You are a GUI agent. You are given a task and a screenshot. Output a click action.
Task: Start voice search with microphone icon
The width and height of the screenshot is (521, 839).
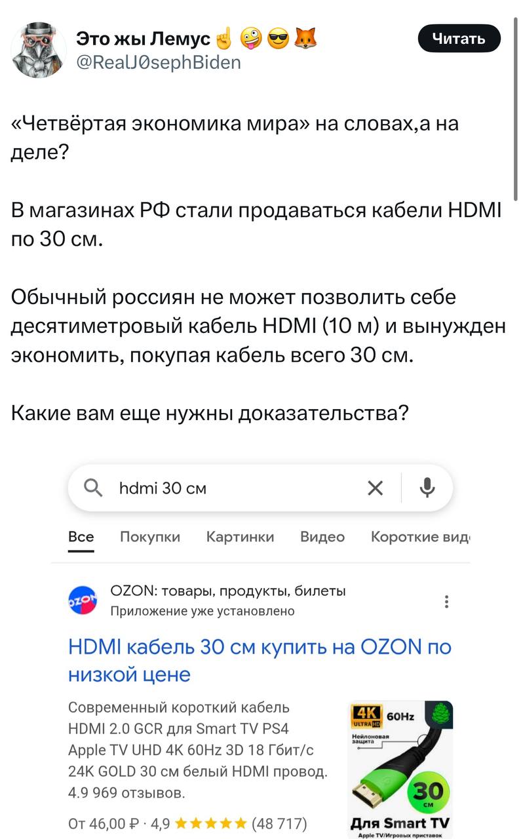coord(427,488)
